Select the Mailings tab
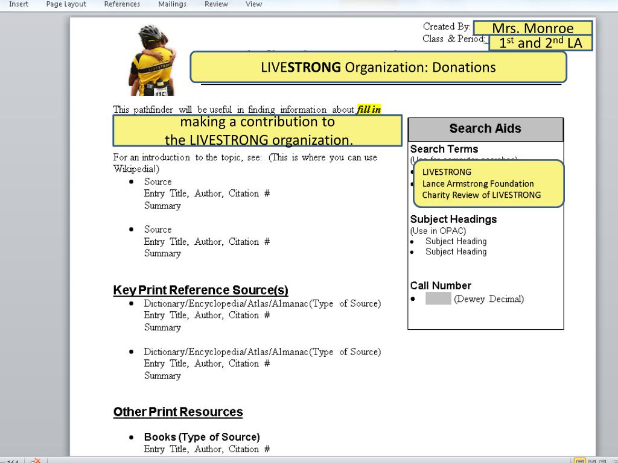Image resolution: width=618 pixels, height=463 pixels. (x=172, y=4)
